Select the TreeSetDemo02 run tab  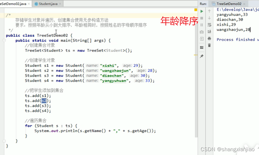[229, 4]
